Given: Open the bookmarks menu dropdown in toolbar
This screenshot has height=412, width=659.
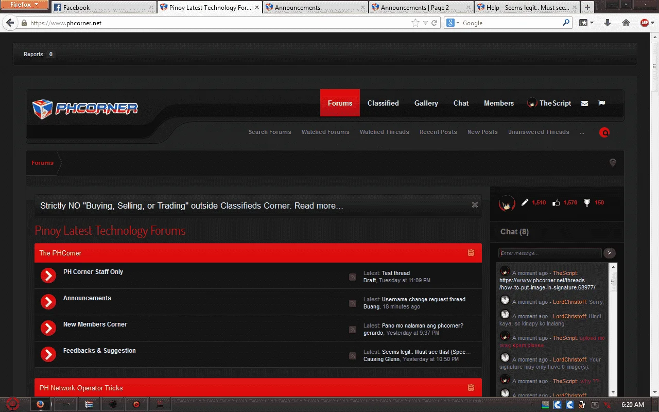Looking at the screenshot, I should click(586, 23).
